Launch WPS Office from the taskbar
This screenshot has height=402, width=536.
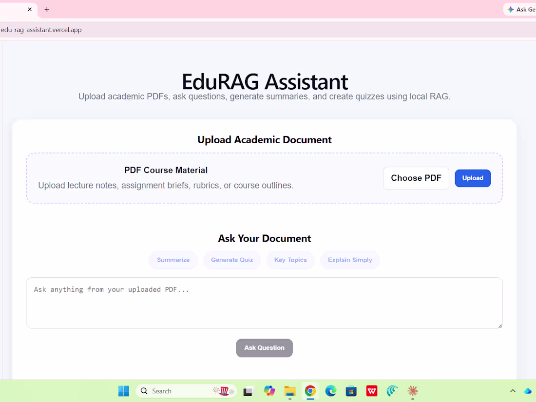(x=372, y=391)
